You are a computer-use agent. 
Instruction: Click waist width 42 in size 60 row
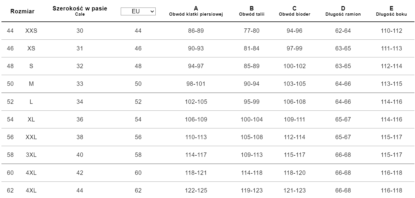(x=80, y=173)
